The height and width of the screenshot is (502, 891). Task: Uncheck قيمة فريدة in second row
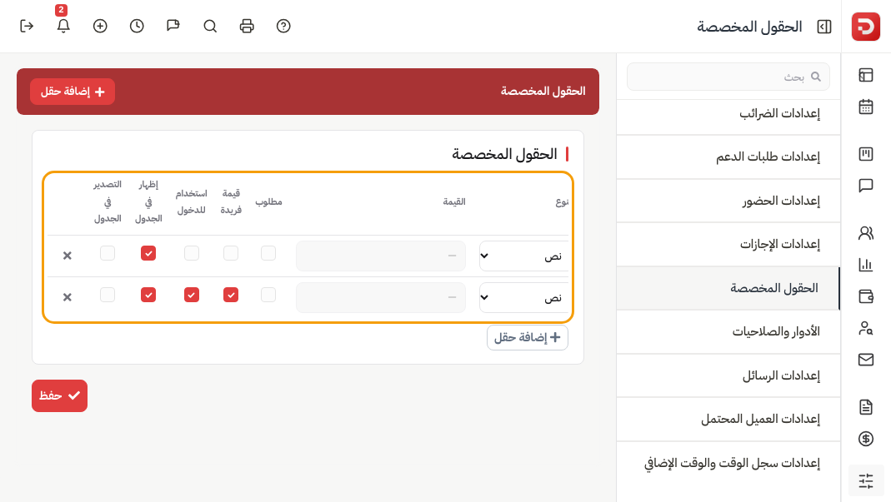(x=231, y=295)
